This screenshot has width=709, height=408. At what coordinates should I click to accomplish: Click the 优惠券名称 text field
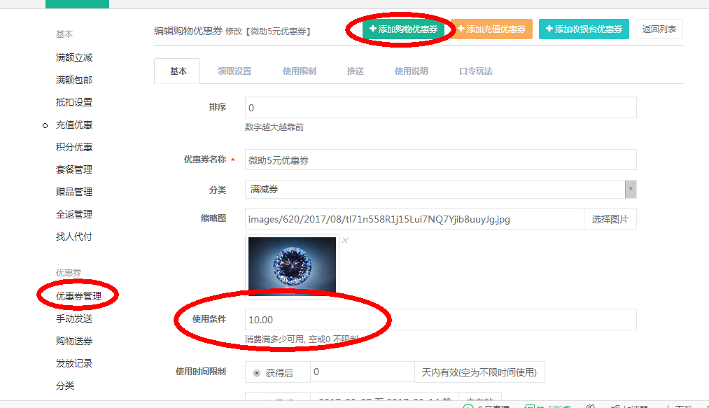tap(440, 160)
